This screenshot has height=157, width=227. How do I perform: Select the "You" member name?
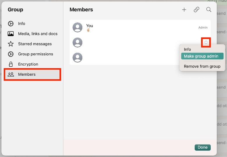pos(90,26)
